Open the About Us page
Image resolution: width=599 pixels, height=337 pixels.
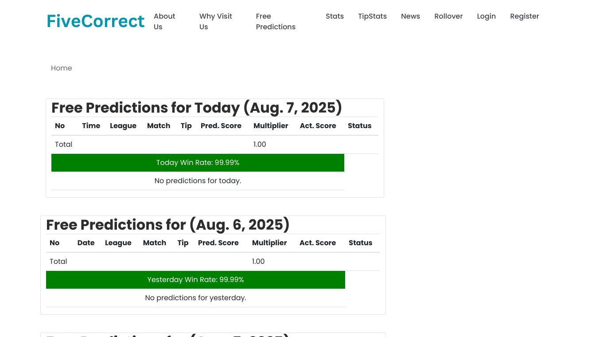tap(164, 21)
